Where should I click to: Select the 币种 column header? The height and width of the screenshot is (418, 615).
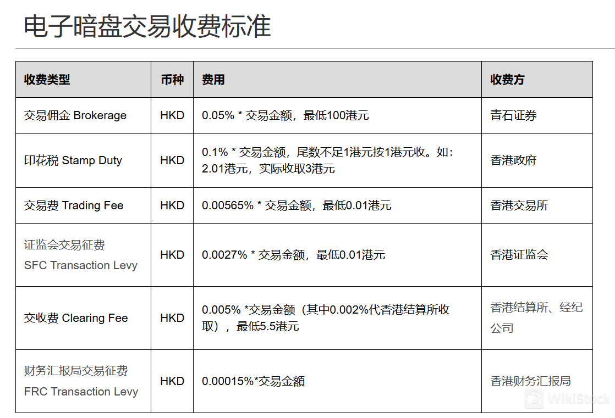pyautogui.click(x=172, y=80)
